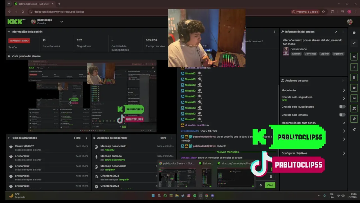Click the taskbar volume icon
360x203 pixels.
(343, 195)
